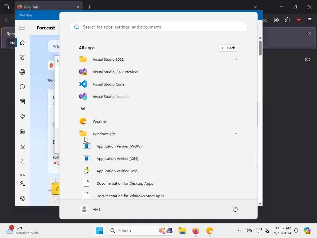Launch Visual Studio Code

pyautogui.click(x=158, y=84)
